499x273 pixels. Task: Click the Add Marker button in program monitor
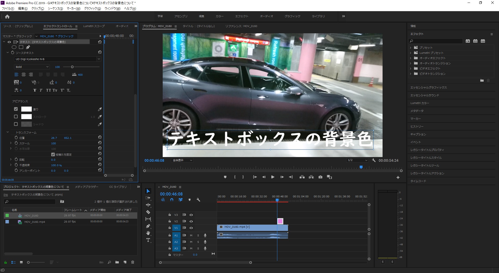225,177
